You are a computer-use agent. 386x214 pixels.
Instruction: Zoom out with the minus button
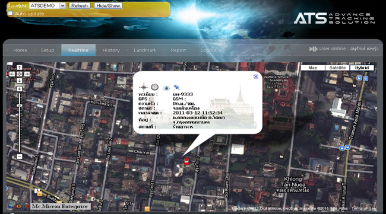(x=20, y=156)
